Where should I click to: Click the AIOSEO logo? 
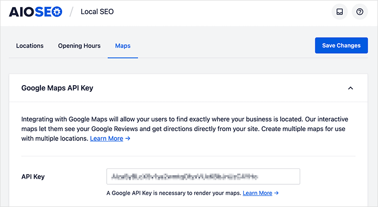tap(35, 12)
